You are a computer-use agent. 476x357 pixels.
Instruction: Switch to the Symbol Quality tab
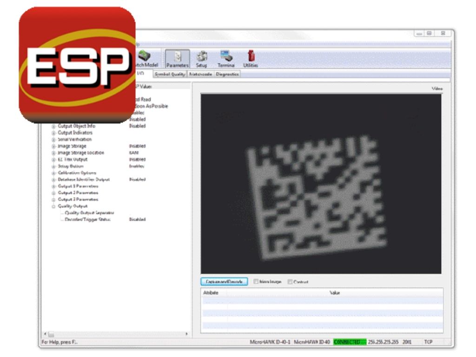170,74
